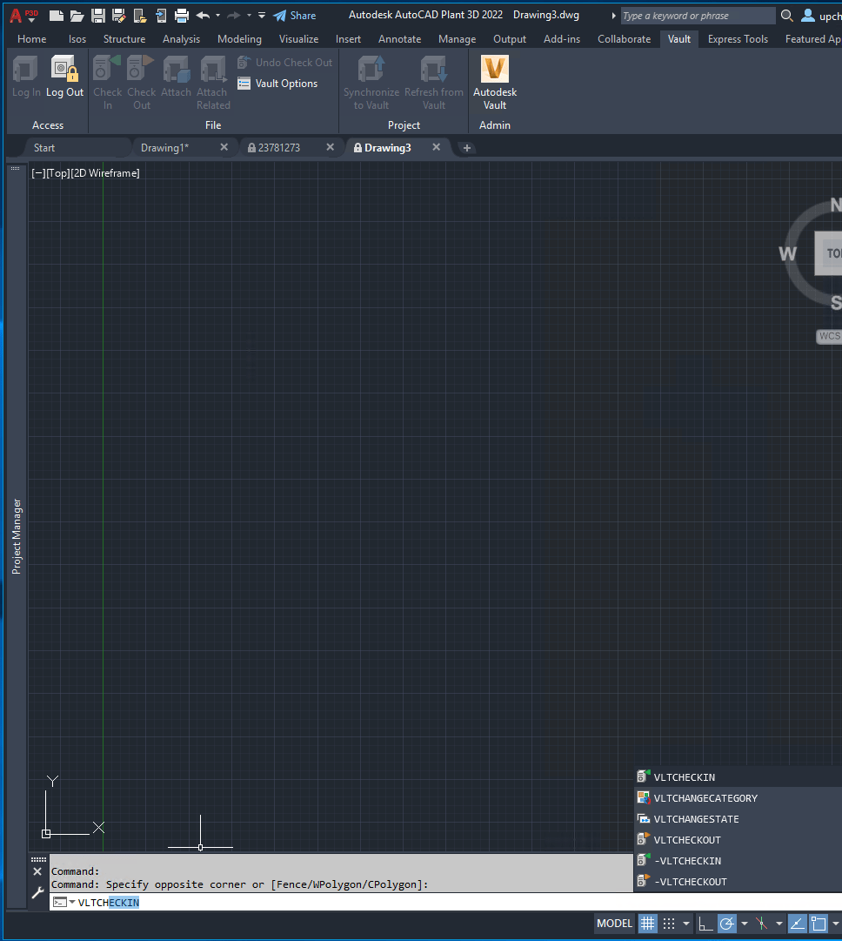
Task: Click the Log Out icon in Access panel
Action: tap(64, 70)
